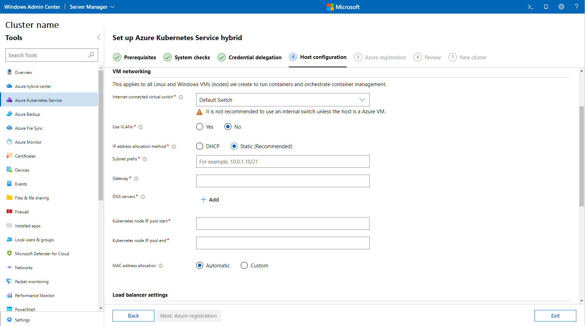Click the Back button

(133, 316)
